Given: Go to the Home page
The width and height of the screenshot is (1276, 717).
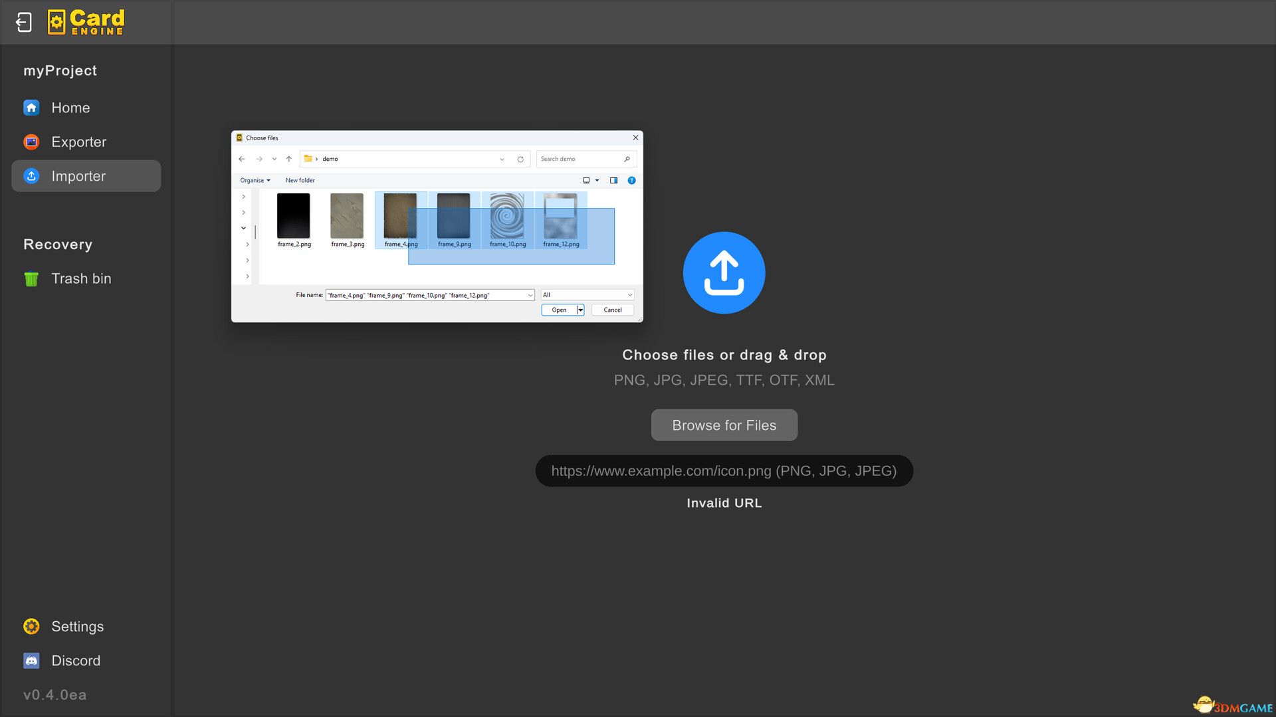Looking at the screenshot, I should (70, 108).
